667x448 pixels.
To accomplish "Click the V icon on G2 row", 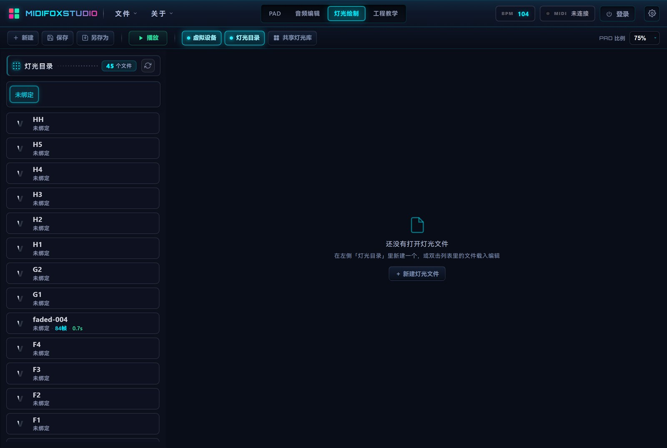I will click(20, 273).
